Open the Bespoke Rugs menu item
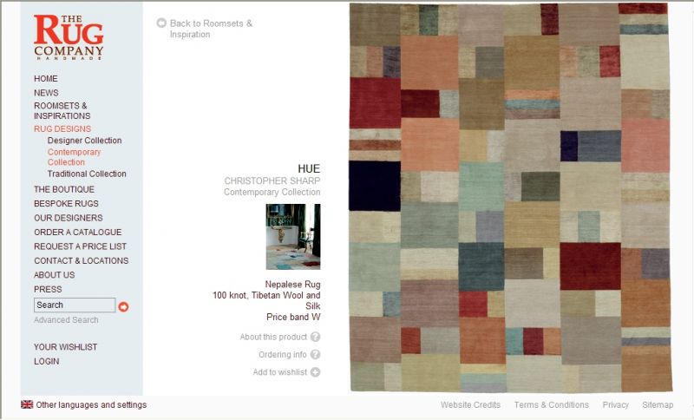This screenshot has height=420, width=694. [x=67, y=204]
